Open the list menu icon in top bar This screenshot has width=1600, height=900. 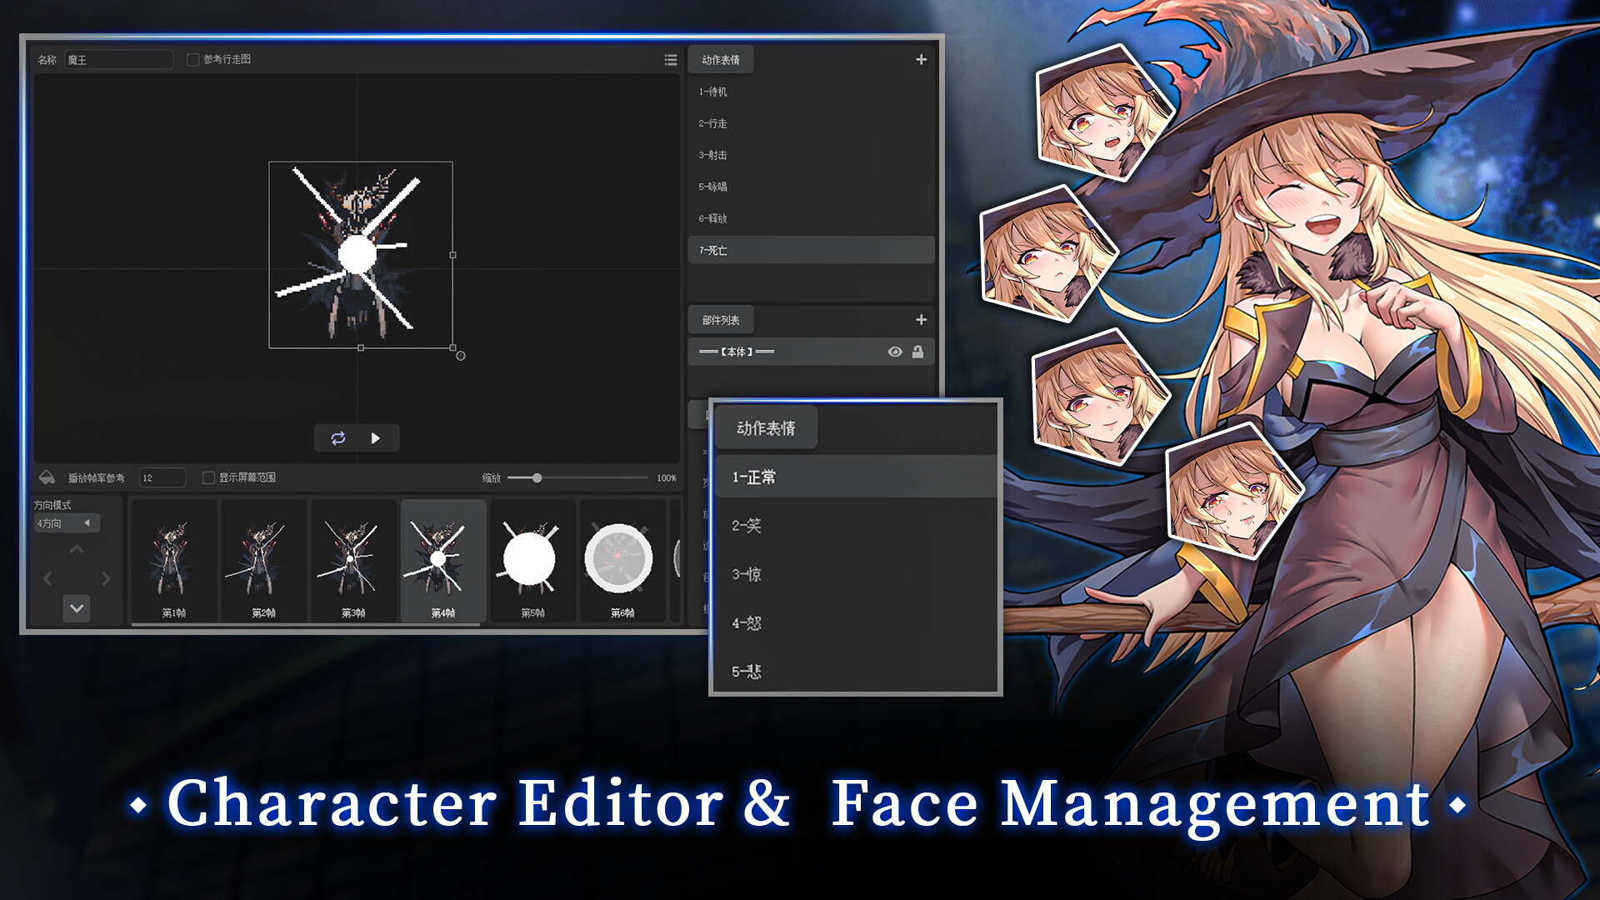(670, 60)
